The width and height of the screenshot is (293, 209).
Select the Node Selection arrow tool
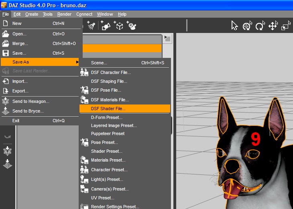coord(234,26)
